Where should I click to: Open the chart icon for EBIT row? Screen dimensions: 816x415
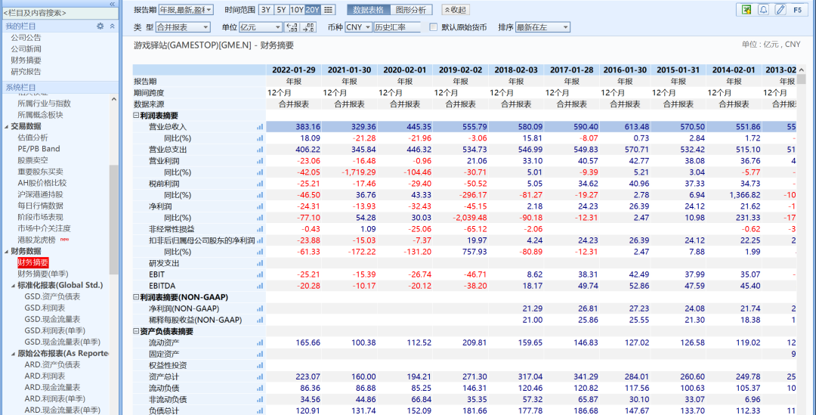click(260, 274)
